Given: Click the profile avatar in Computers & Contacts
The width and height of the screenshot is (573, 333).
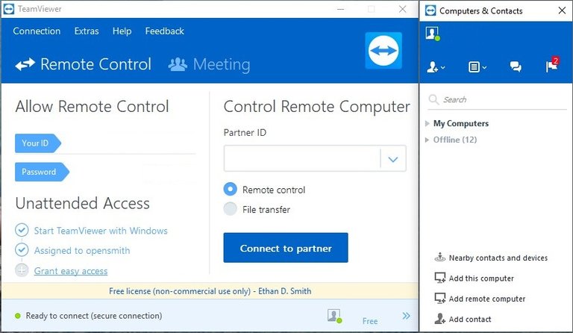Looking at the screenshot, I should click(432, 34).
